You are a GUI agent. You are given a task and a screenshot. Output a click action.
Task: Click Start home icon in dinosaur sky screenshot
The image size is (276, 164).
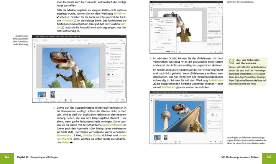pyautogui.click(x=71, y=101)
